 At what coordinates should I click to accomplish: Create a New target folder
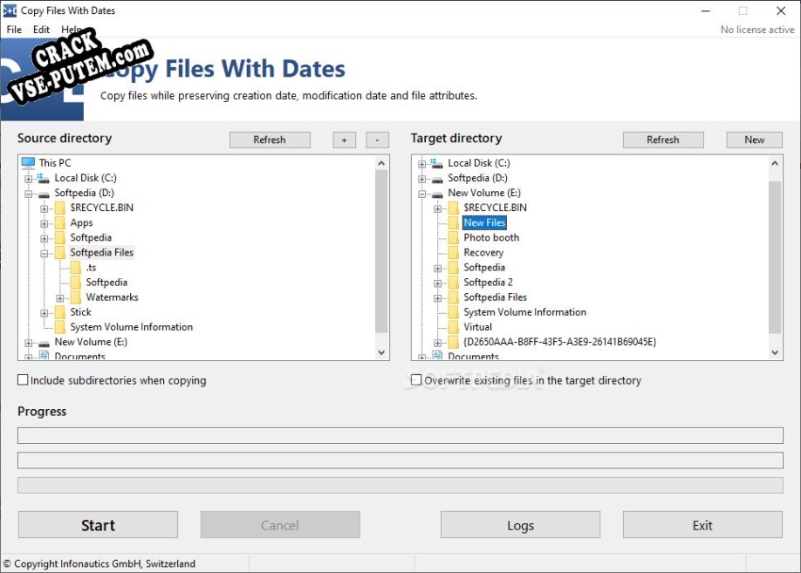click(755, 140)
